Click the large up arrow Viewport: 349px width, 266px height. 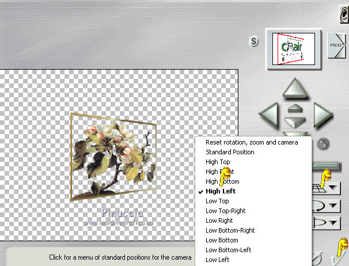(295, 88)
